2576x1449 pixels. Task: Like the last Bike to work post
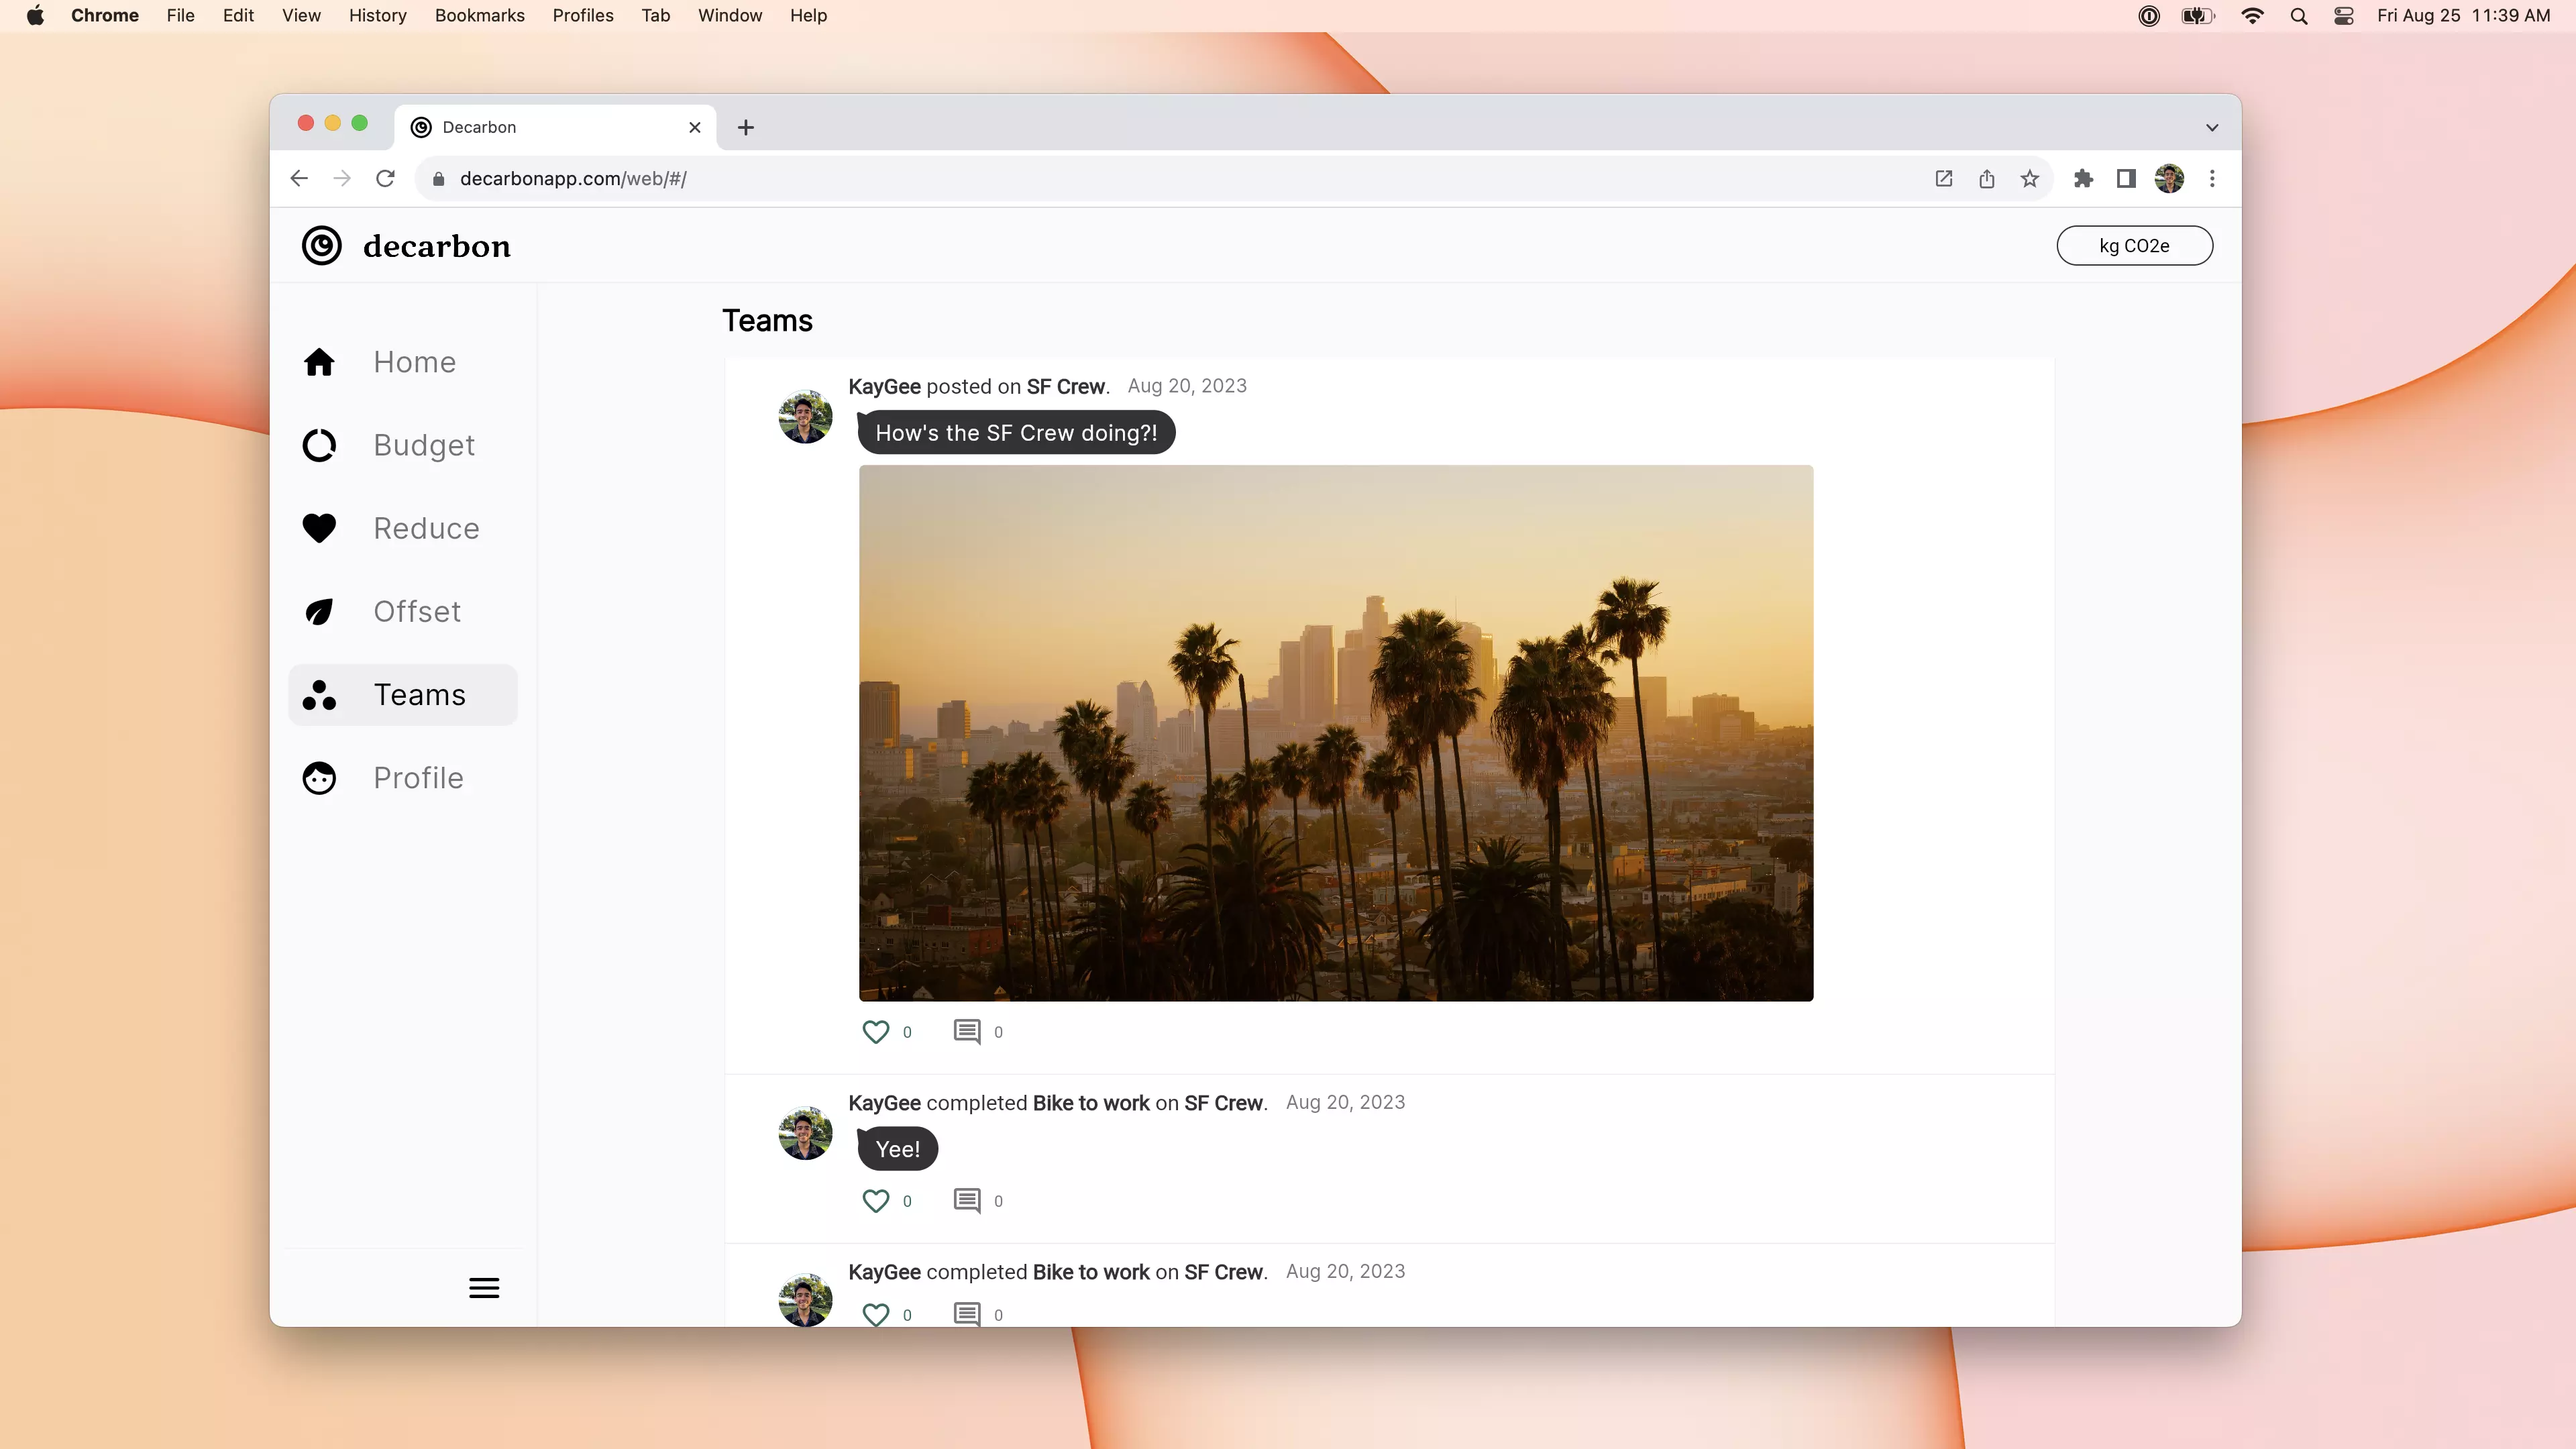pyautogui.click(x=876, y=1314)
